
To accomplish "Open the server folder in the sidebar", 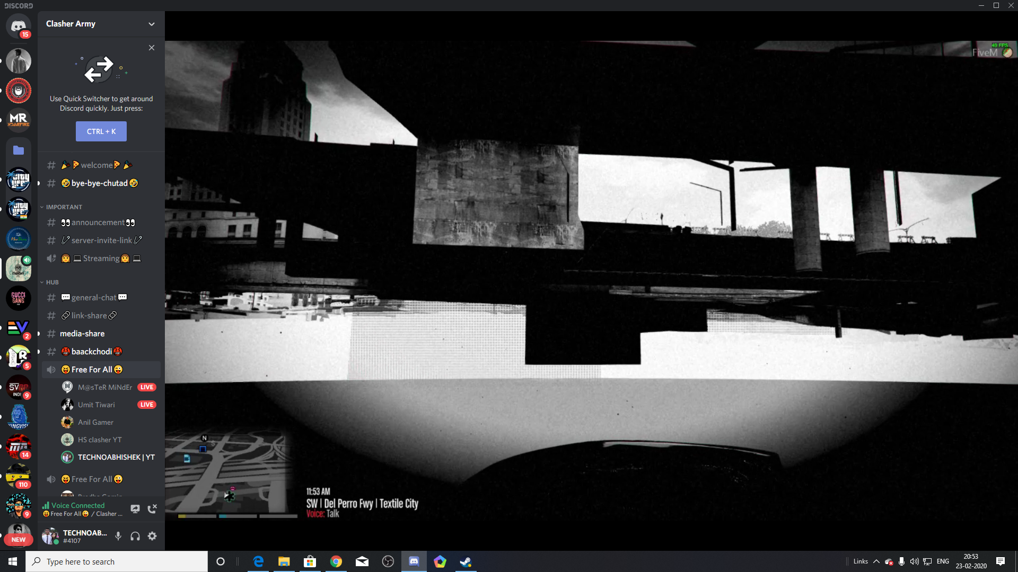I will [18, 150].
